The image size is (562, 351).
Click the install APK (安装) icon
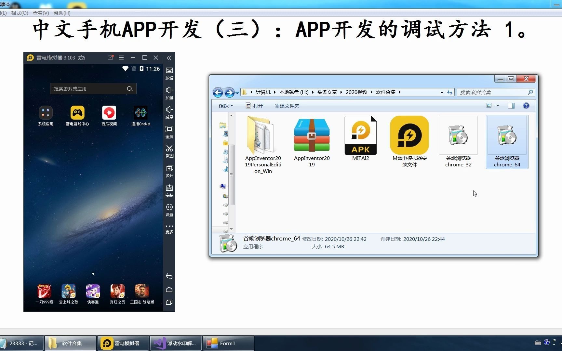click(x=169, y=191)
